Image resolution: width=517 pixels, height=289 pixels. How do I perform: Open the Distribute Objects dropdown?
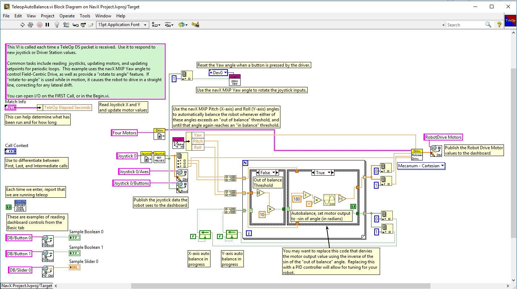click(x=169, y=25)
